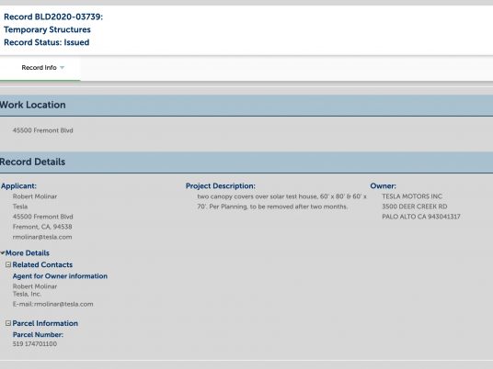This screenshot has height=369, width=493.
Task: Click the Applicant name Robert Molinar
Action: [35, 196]
